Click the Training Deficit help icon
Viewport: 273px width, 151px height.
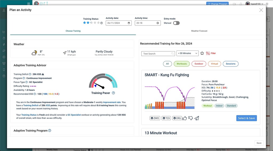pyautogui.click(x=30, y=74)
